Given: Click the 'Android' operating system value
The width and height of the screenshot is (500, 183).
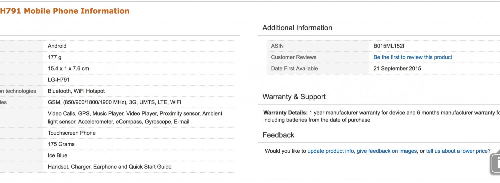Looking at the screenshot, I should pos(57,46).
